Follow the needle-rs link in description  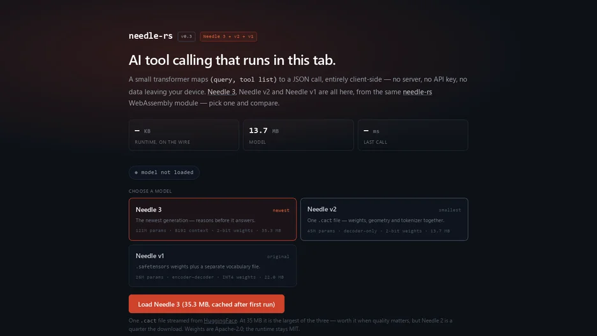point(417,92)
